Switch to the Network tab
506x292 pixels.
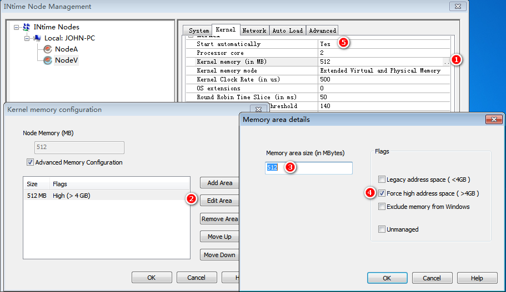[x=254, y=30]
